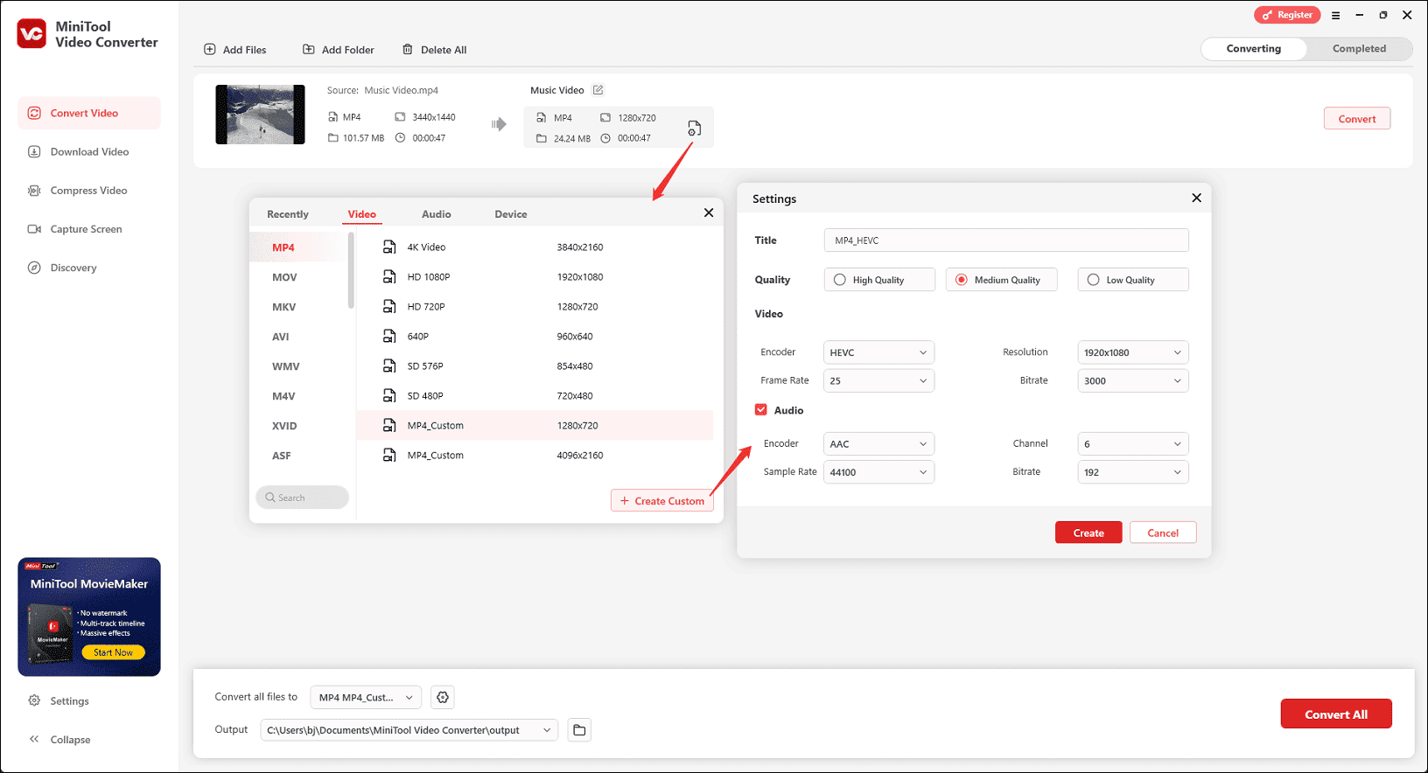Open the Sample Rate 44100 dropdown

click(x=878, y=472)
